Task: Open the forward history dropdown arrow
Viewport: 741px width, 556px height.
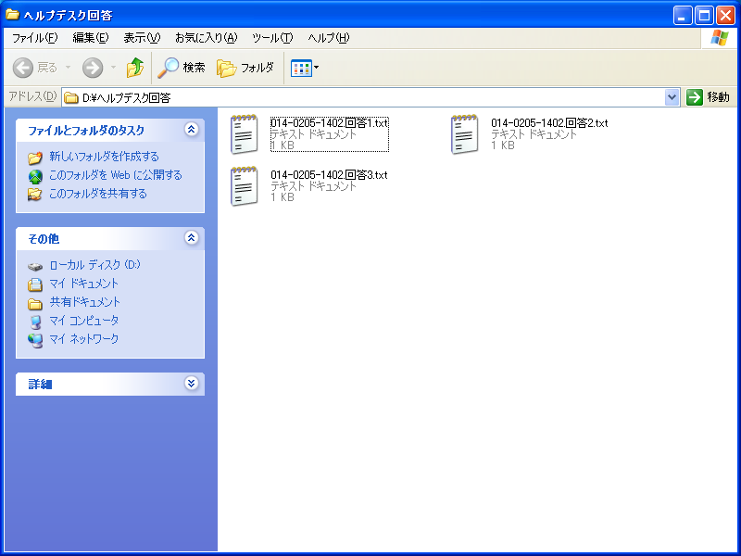Action: point(113,68)
